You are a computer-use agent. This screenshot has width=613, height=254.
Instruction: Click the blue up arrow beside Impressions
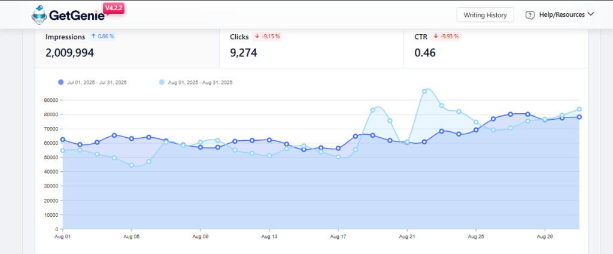pyautogui.click(x=93, y=37)
